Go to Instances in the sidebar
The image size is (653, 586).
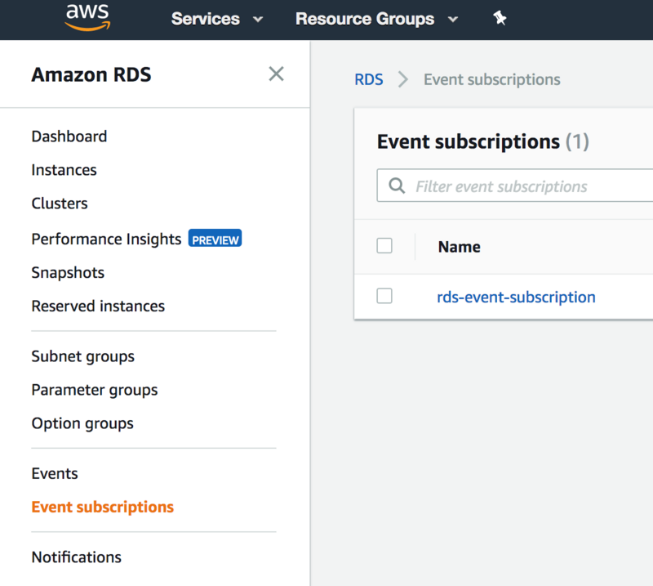pyautogui.click(x=64, y=170)
